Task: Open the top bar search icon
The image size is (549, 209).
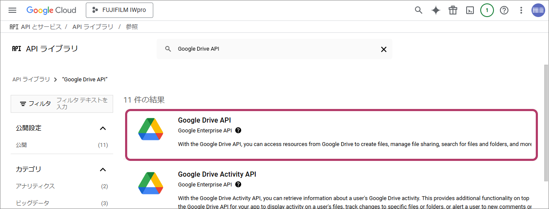Action: tap(419, 10)
